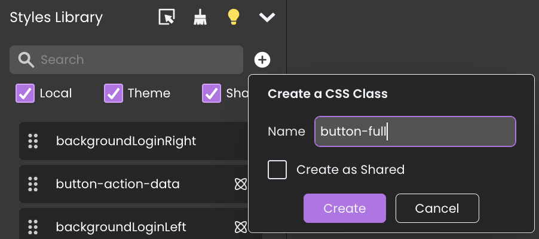The image size is (539, 239).
Task: Click the search magnifier icon
Action: coord(26,60)
